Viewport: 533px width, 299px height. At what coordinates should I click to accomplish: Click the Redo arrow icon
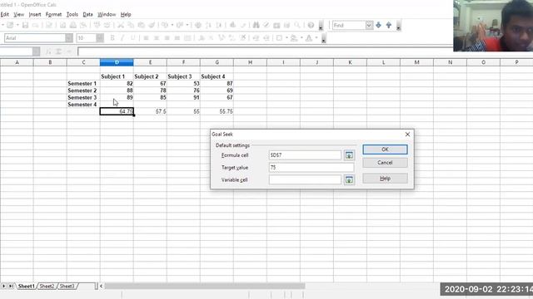tap(180, 25)
